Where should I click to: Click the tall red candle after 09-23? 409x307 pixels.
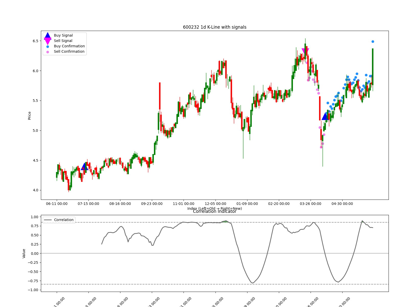pos(160,96)
